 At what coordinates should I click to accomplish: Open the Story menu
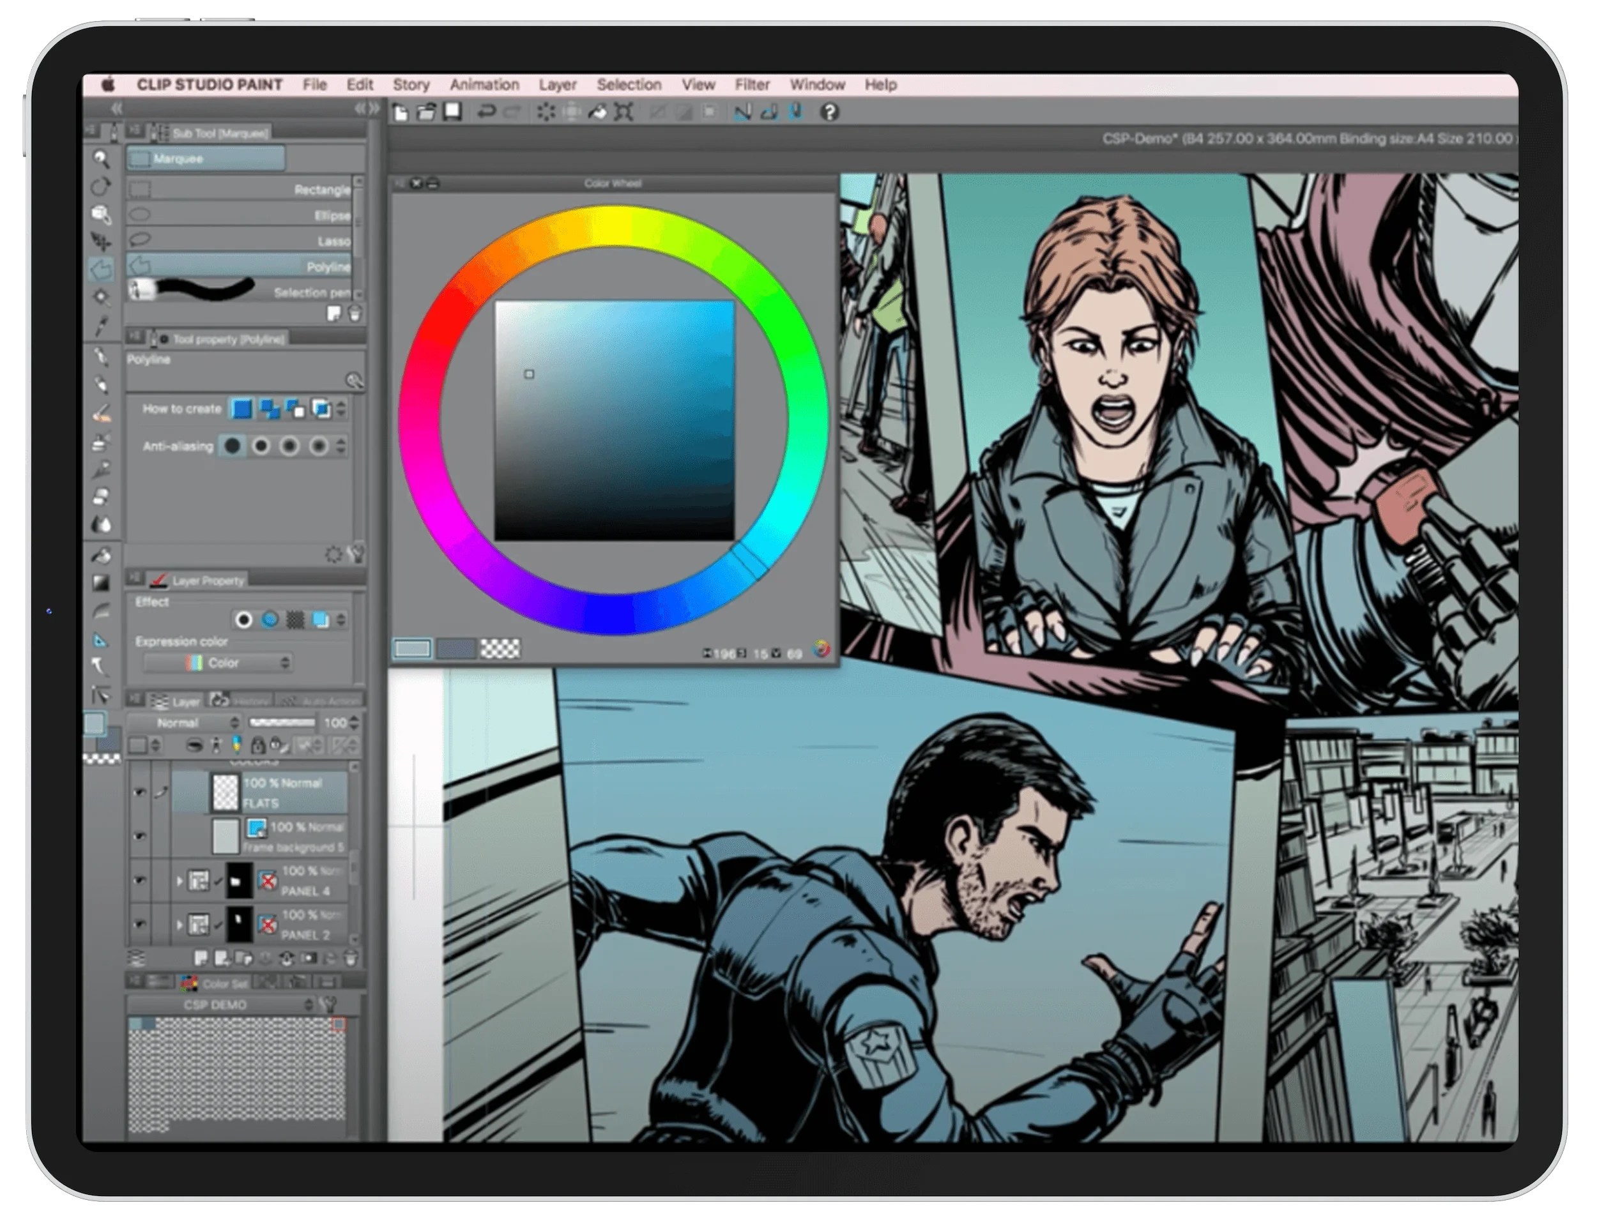[x=411, y=85]
